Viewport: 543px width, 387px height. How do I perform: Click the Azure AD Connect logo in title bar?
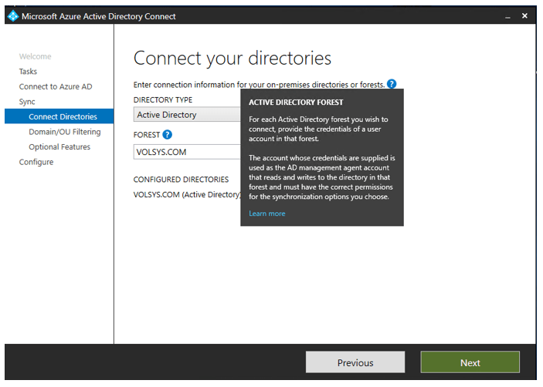(x=12, y=16)
